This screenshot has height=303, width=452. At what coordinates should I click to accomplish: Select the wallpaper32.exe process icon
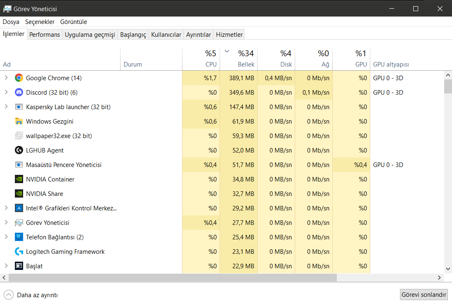[19, 136]
